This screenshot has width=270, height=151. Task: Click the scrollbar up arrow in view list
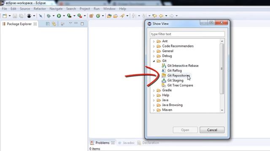pyautogui.click(x=222, y=41)
